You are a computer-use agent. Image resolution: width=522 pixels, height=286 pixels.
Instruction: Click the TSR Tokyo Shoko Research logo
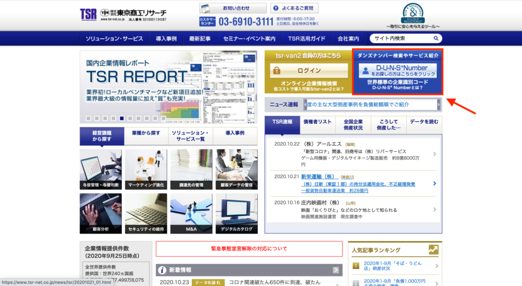click(x=123, y=15)
